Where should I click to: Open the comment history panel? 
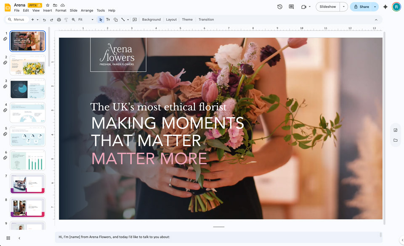coord(291,7)
